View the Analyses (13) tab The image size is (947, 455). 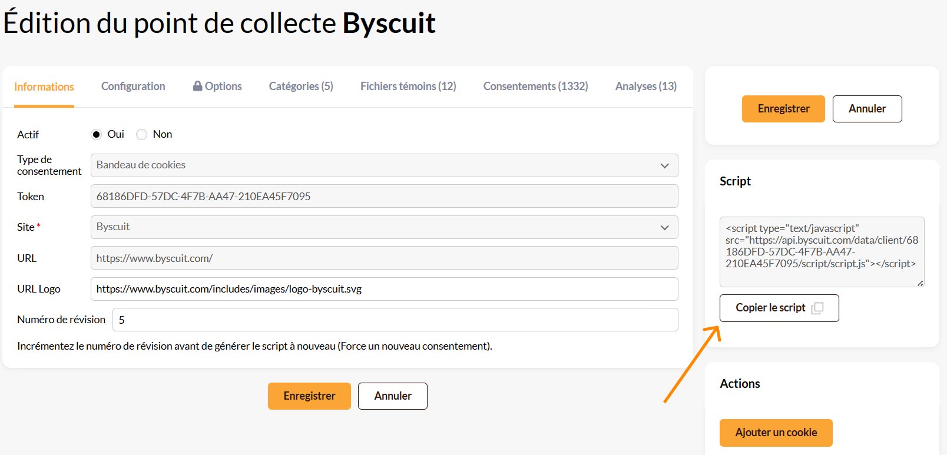point(646,86)
